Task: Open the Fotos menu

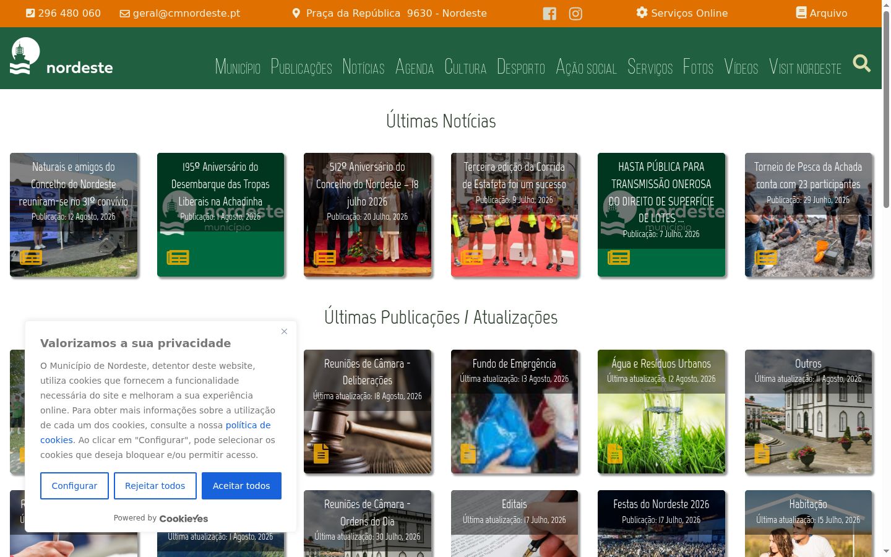Action: click(698, 67)
